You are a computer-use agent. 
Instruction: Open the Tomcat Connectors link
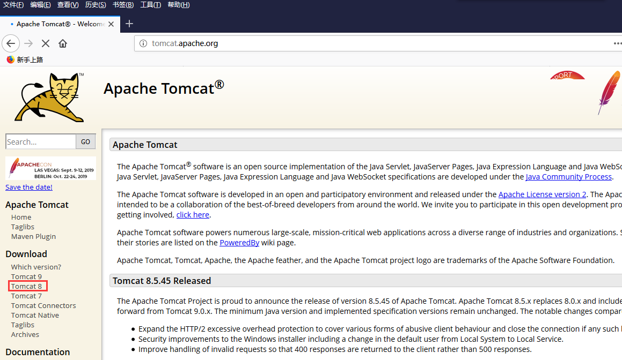coord(43,305)
